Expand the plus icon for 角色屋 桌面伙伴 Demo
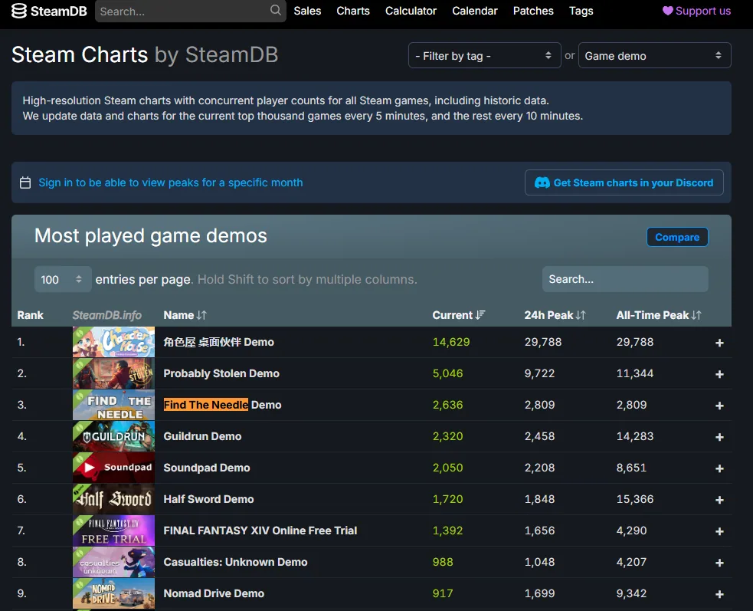Image resolution: width=753 pixels, height=611 pixels. pos(719,343)
